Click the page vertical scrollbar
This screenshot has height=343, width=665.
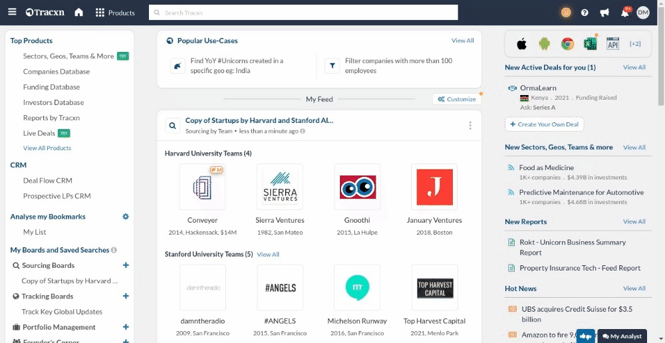(660, 66)
